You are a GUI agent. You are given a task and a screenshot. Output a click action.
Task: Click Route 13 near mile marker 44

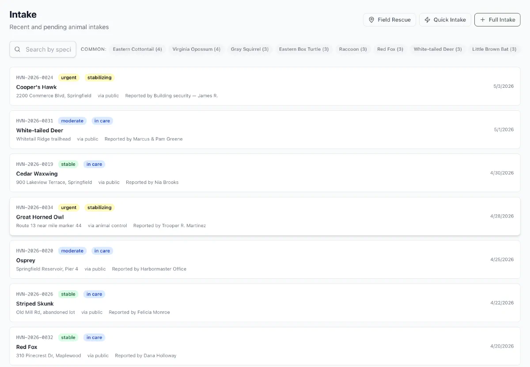[x=49, y=225]
